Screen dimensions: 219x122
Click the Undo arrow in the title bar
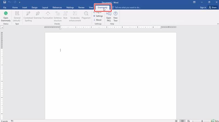pos(10,2)
